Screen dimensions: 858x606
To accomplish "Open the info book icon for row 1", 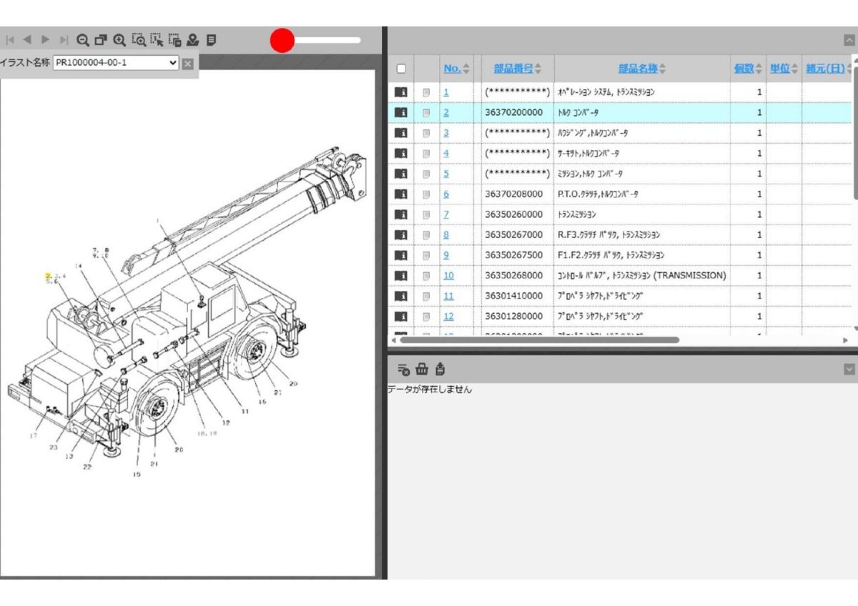I will [x=401, y=92].
